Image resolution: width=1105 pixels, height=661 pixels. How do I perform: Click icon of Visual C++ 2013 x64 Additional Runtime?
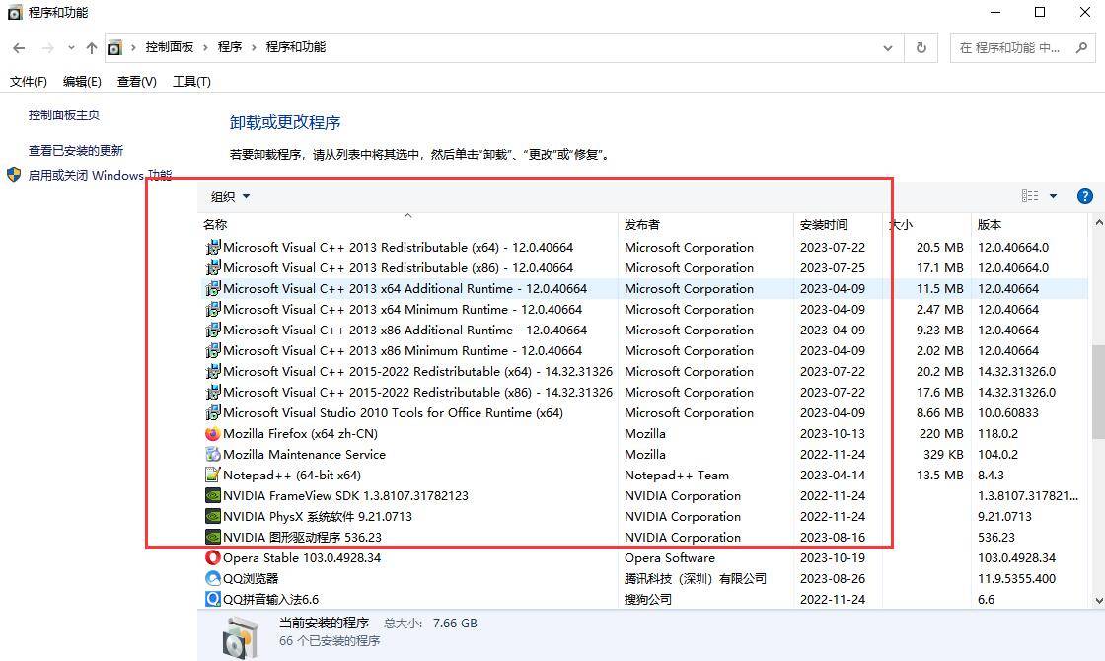pos(213,288)
